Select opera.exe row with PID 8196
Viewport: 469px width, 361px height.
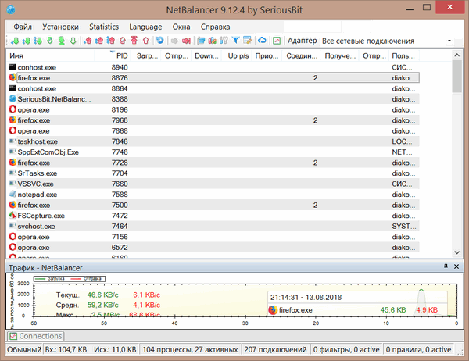tap(213, 109)
